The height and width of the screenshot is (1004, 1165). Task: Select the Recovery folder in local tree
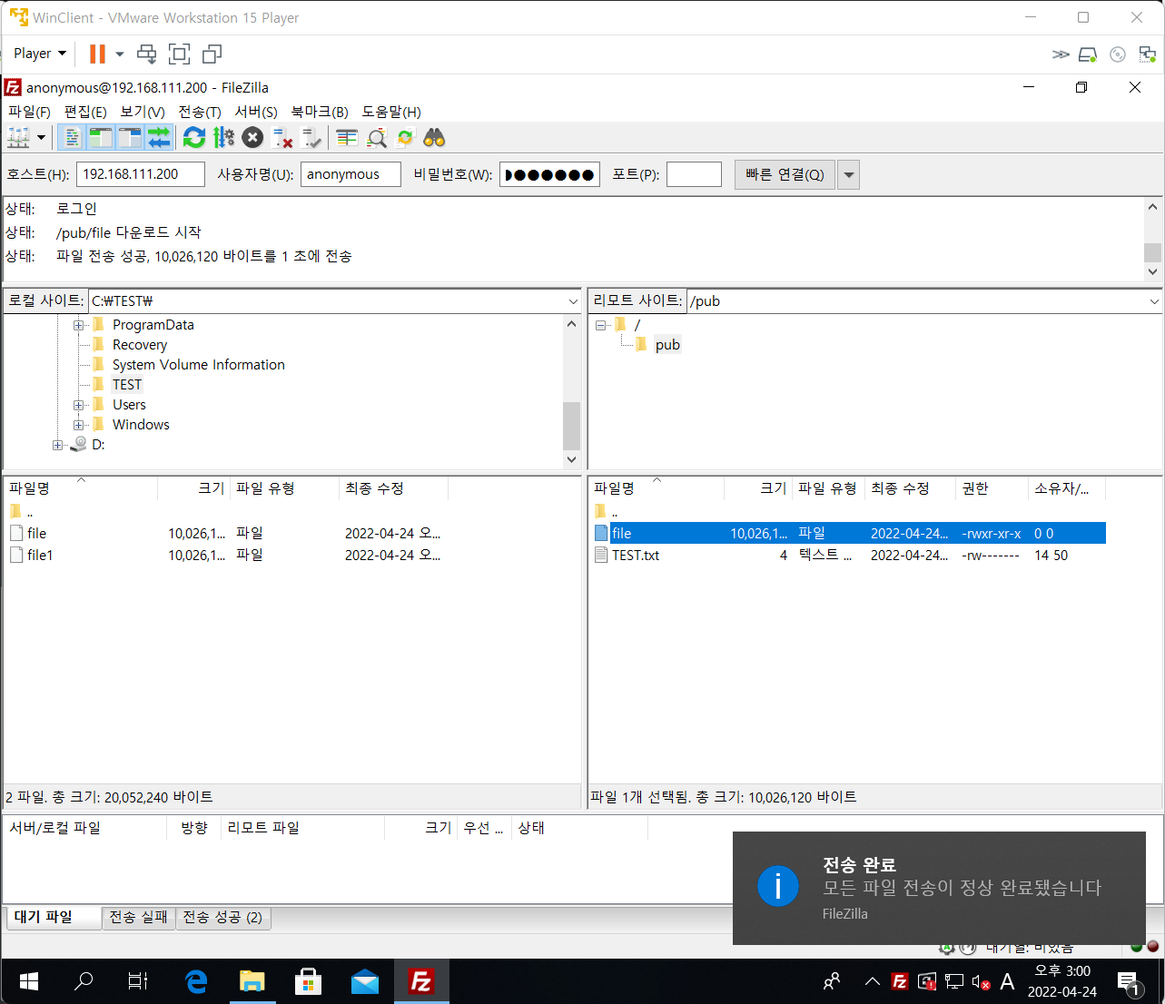[x=140, y=345]
